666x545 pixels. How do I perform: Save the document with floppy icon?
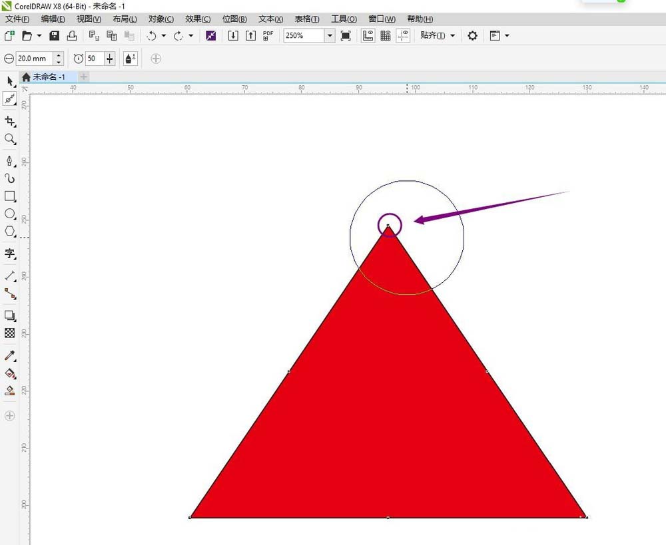(55, 36)
